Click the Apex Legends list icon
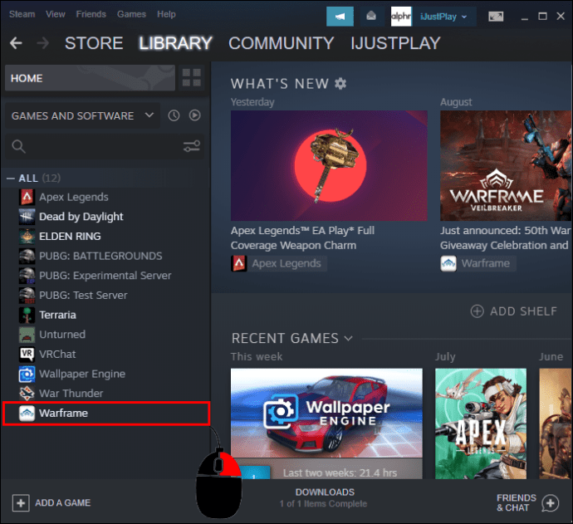The height and width of the screenshot is (524, 573). [27, 198]
